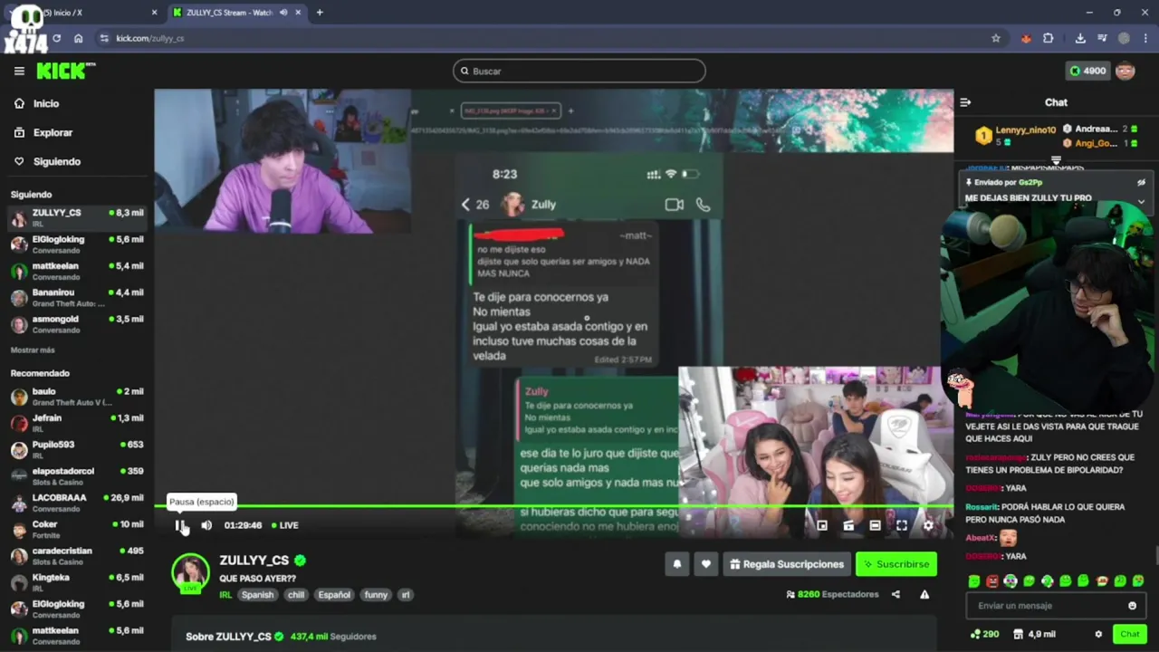
Task: Open Gs2Pp username in pinned message
Action: [1030, 182]
